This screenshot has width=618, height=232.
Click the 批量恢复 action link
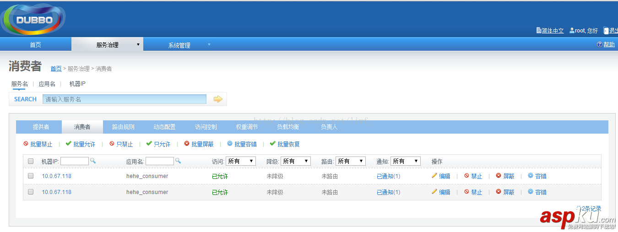pos(288,144)
